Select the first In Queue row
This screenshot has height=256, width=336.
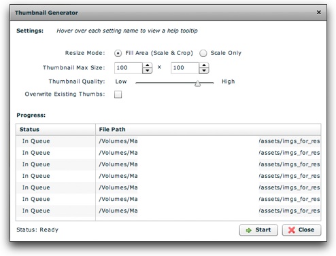point(168,141)
